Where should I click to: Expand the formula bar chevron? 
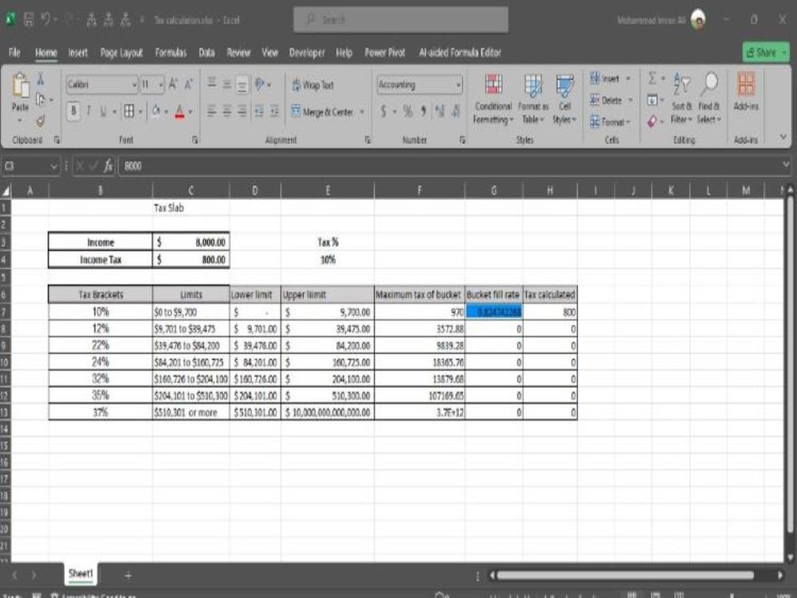click(x=786, y=165)
